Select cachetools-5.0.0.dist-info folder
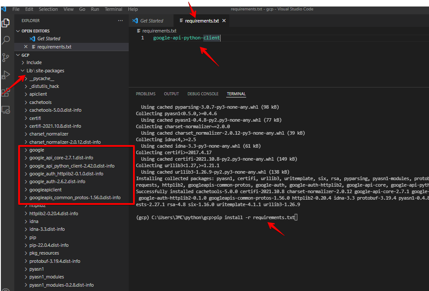429x291 pixels. (x=71, y=110)
